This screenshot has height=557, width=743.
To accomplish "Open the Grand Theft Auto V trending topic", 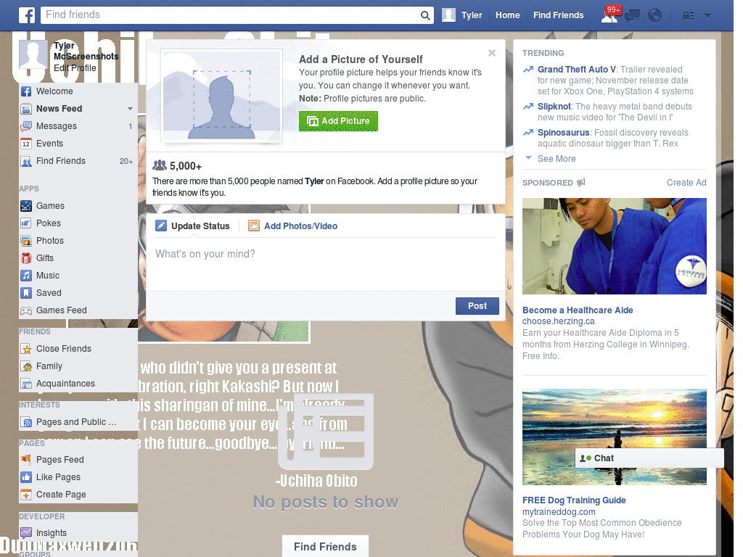I will pos(577,70).
